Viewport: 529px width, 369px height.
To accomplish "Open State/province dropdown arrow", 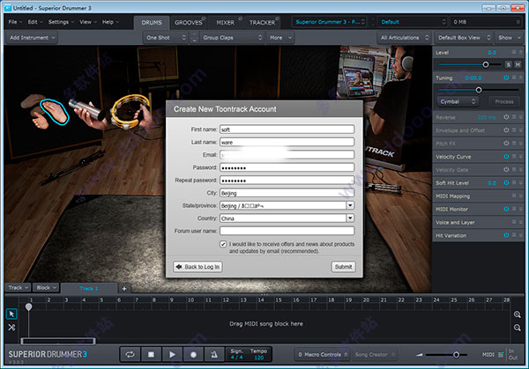I will tap(350, 205).
